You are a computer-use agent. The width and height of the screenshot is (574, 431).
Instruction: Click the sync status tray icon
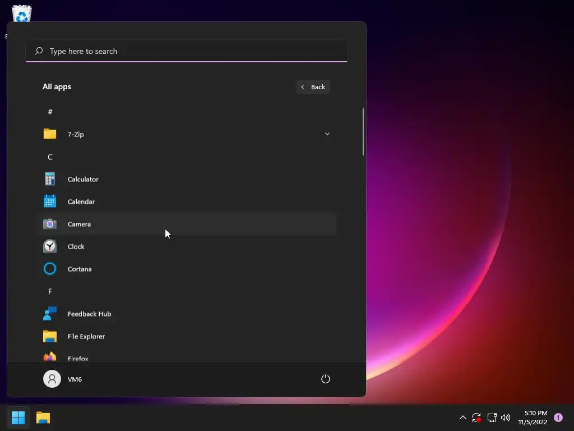pyautogui.click(x=476, y=418)
